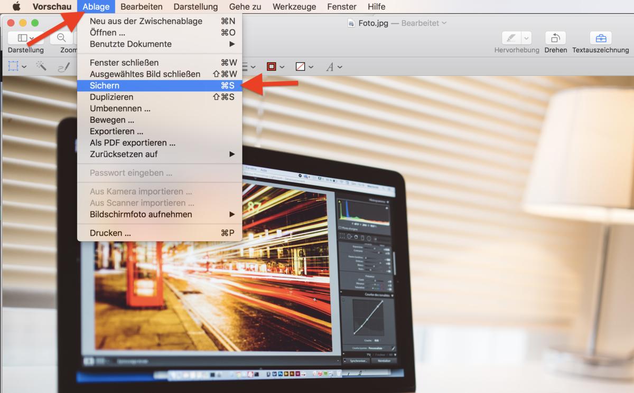Open the red border color swatch
634x393 pixels.
(272, 66)
